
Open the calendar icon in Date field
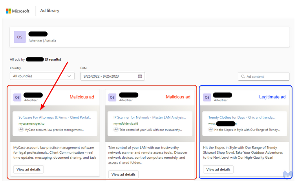(140, 76)
